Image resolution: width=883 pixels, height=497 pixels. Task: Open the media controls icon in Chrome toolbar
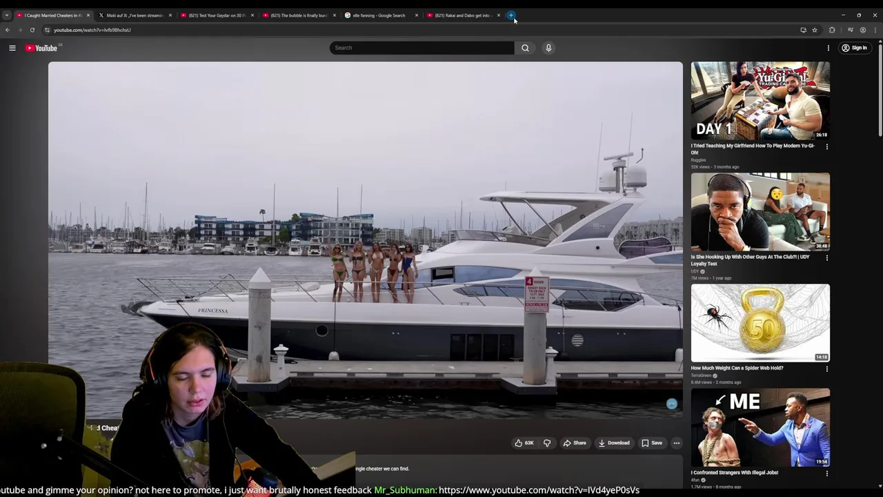851,30
